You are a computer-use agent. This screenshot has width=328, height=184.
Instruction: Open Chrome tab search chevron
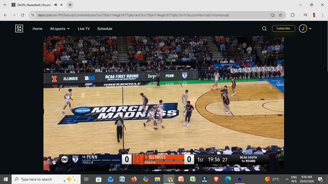pyautogui.click(x=5, y=5)
